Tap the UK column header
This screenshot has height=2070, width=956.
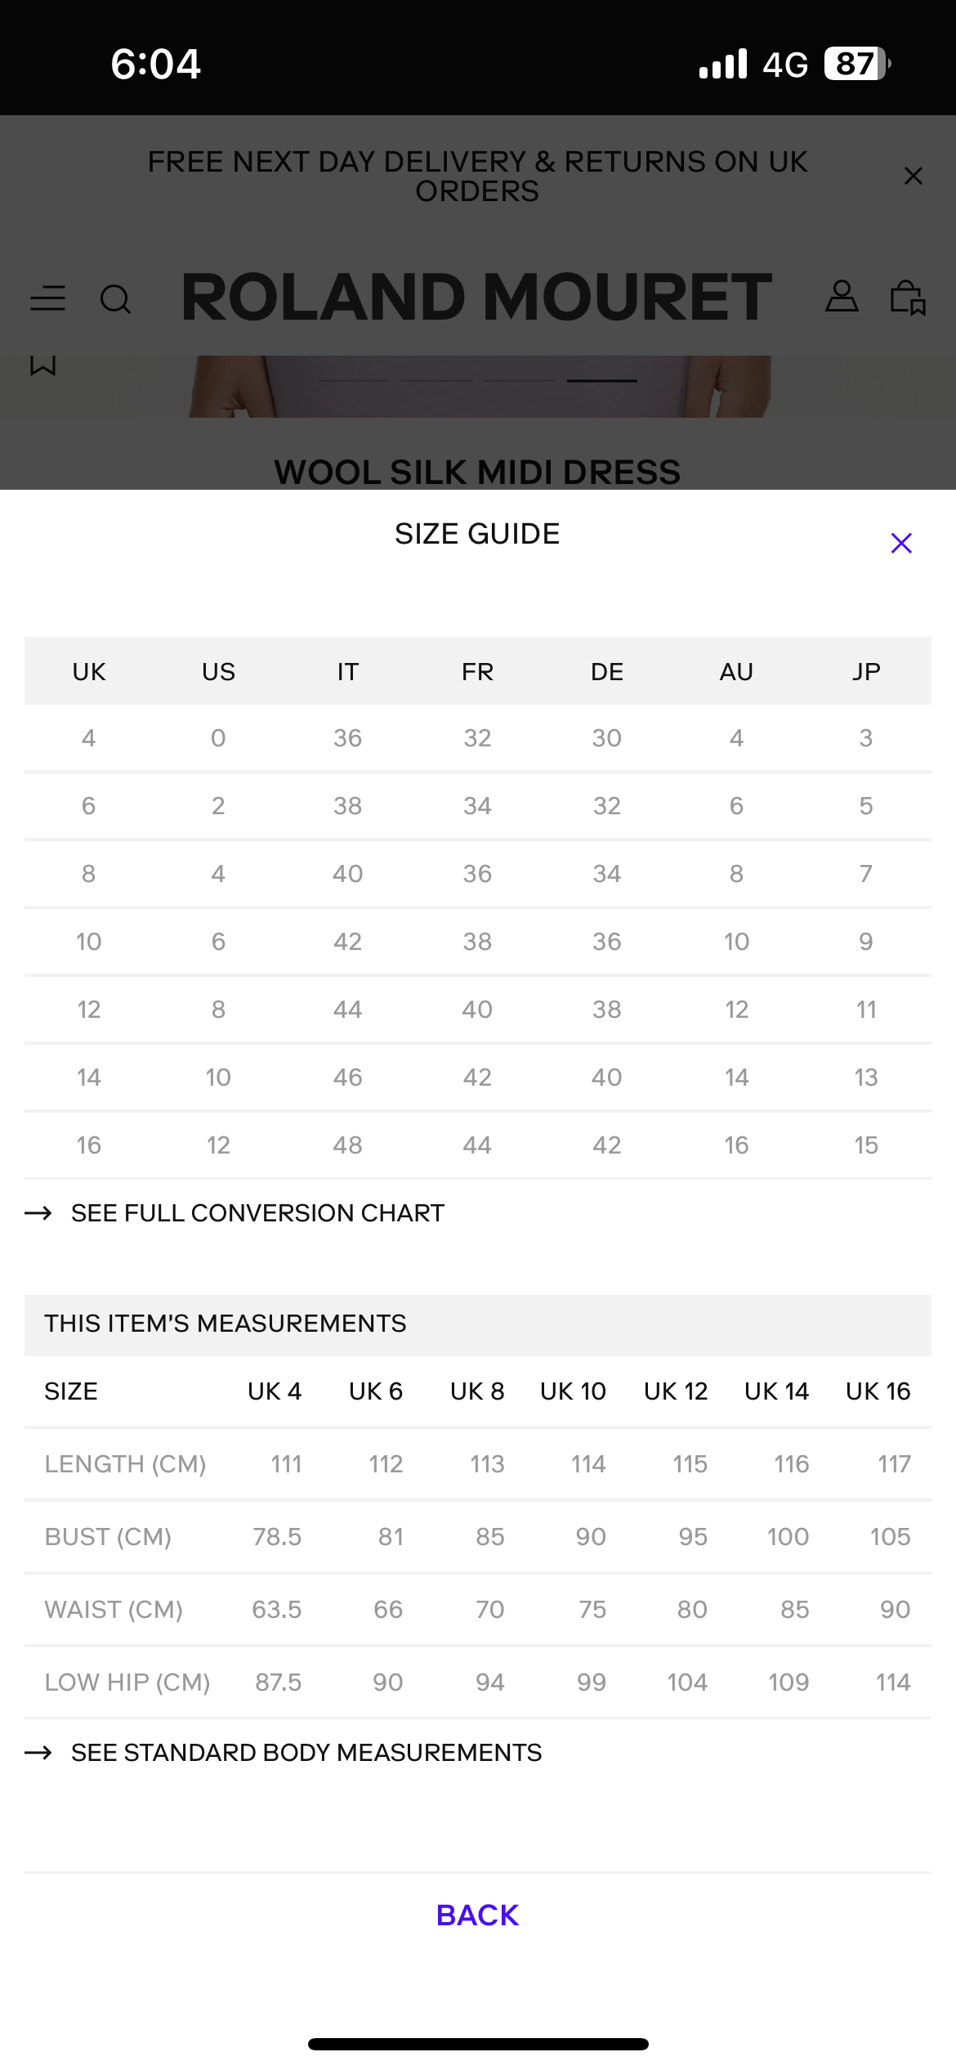pos(88,672)
